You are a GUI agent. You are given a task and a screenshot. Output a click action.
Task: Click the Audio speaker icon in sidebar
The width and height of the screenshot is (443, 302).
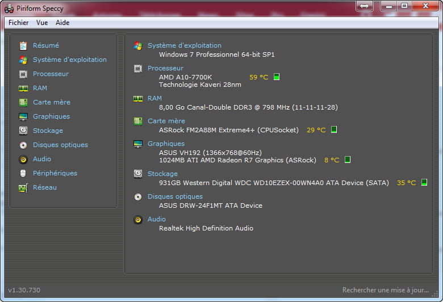pos(23,159)
